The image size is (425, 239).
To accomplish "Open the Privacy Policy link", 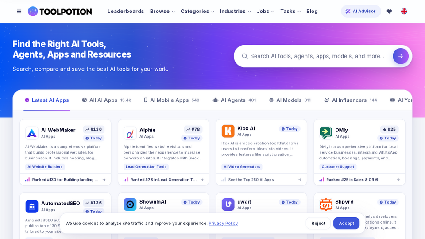I will (x=223, y=223).
